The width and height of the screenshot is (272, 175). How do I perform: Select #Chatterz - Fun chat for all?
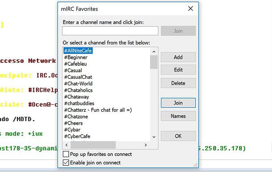[98, 110]
